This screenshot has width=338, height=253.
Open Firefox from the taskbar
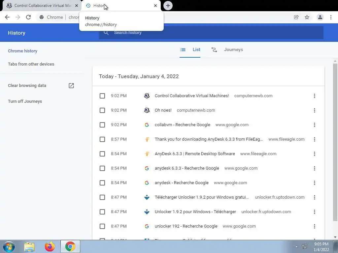(x=50, y=246)
